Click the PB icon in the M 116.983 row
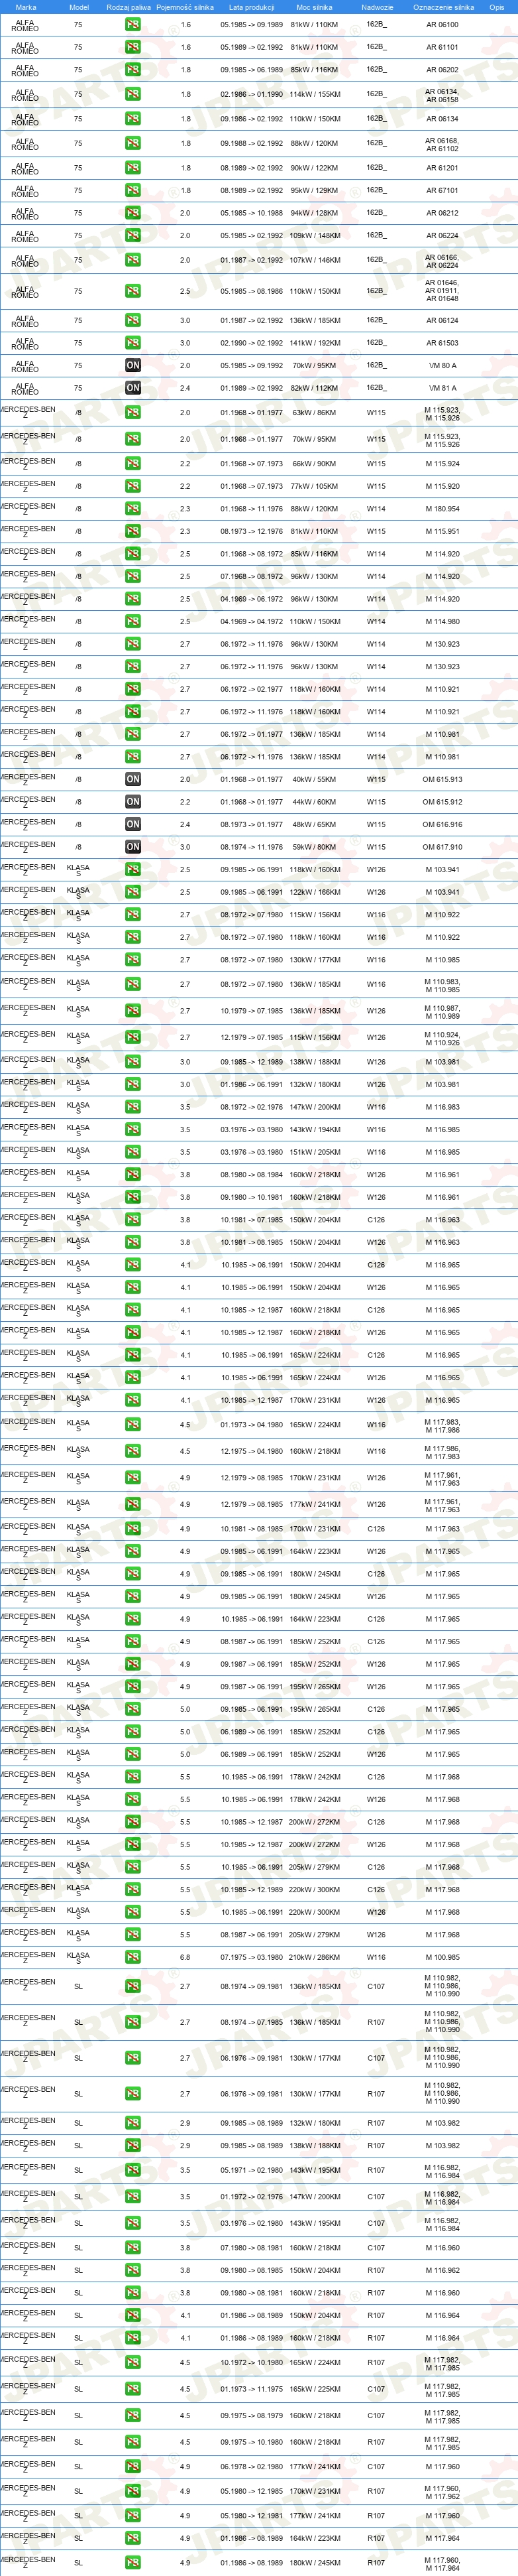The width and height of the screenshot is (518, 2576). 132,1107
